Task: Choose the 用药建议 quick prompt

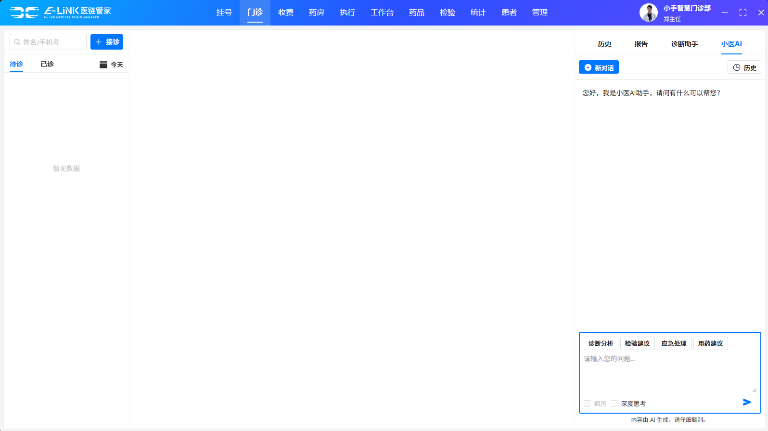Action: click(x=710, y=343)
